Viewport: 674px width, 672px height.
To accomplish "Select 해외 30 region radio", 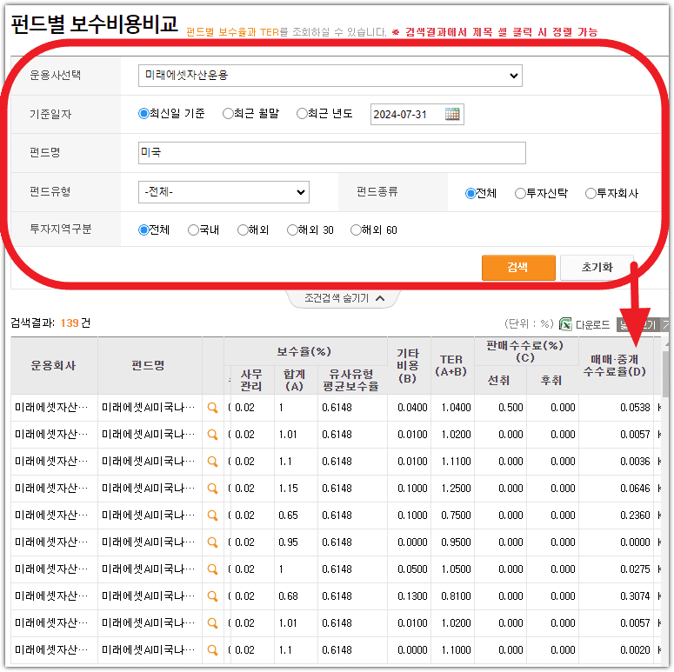I will [292, 230].
